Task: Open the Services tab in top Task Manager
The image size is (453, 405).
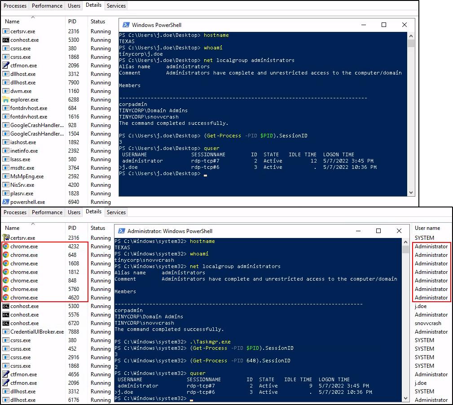Action: pyautogui.click(x=116, y=6)
